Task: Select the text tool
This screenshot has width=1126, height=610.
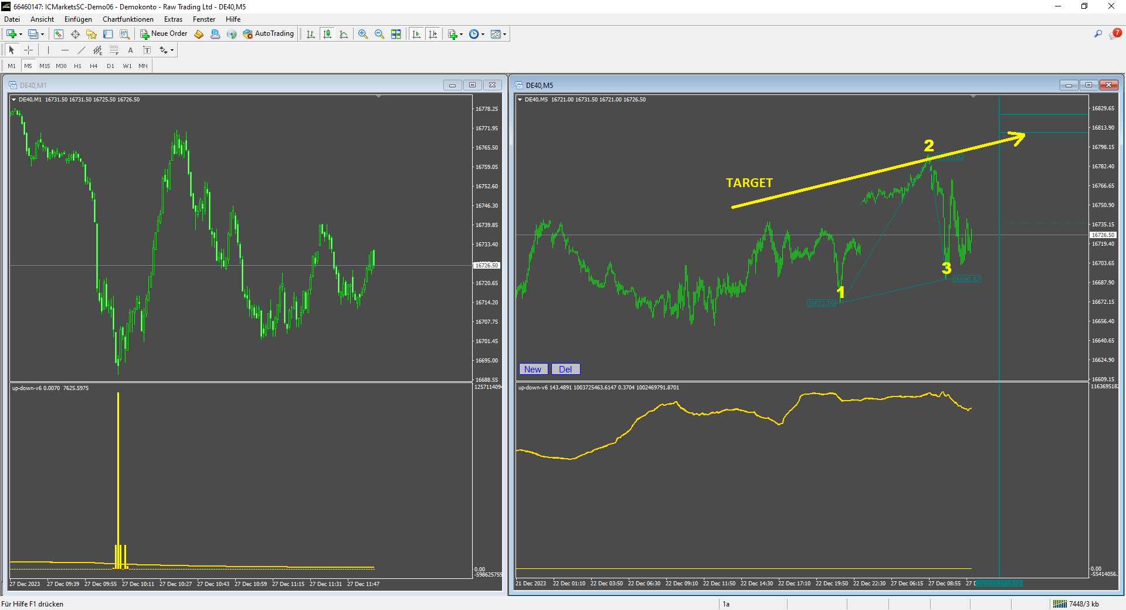Action: coord(131,50)
